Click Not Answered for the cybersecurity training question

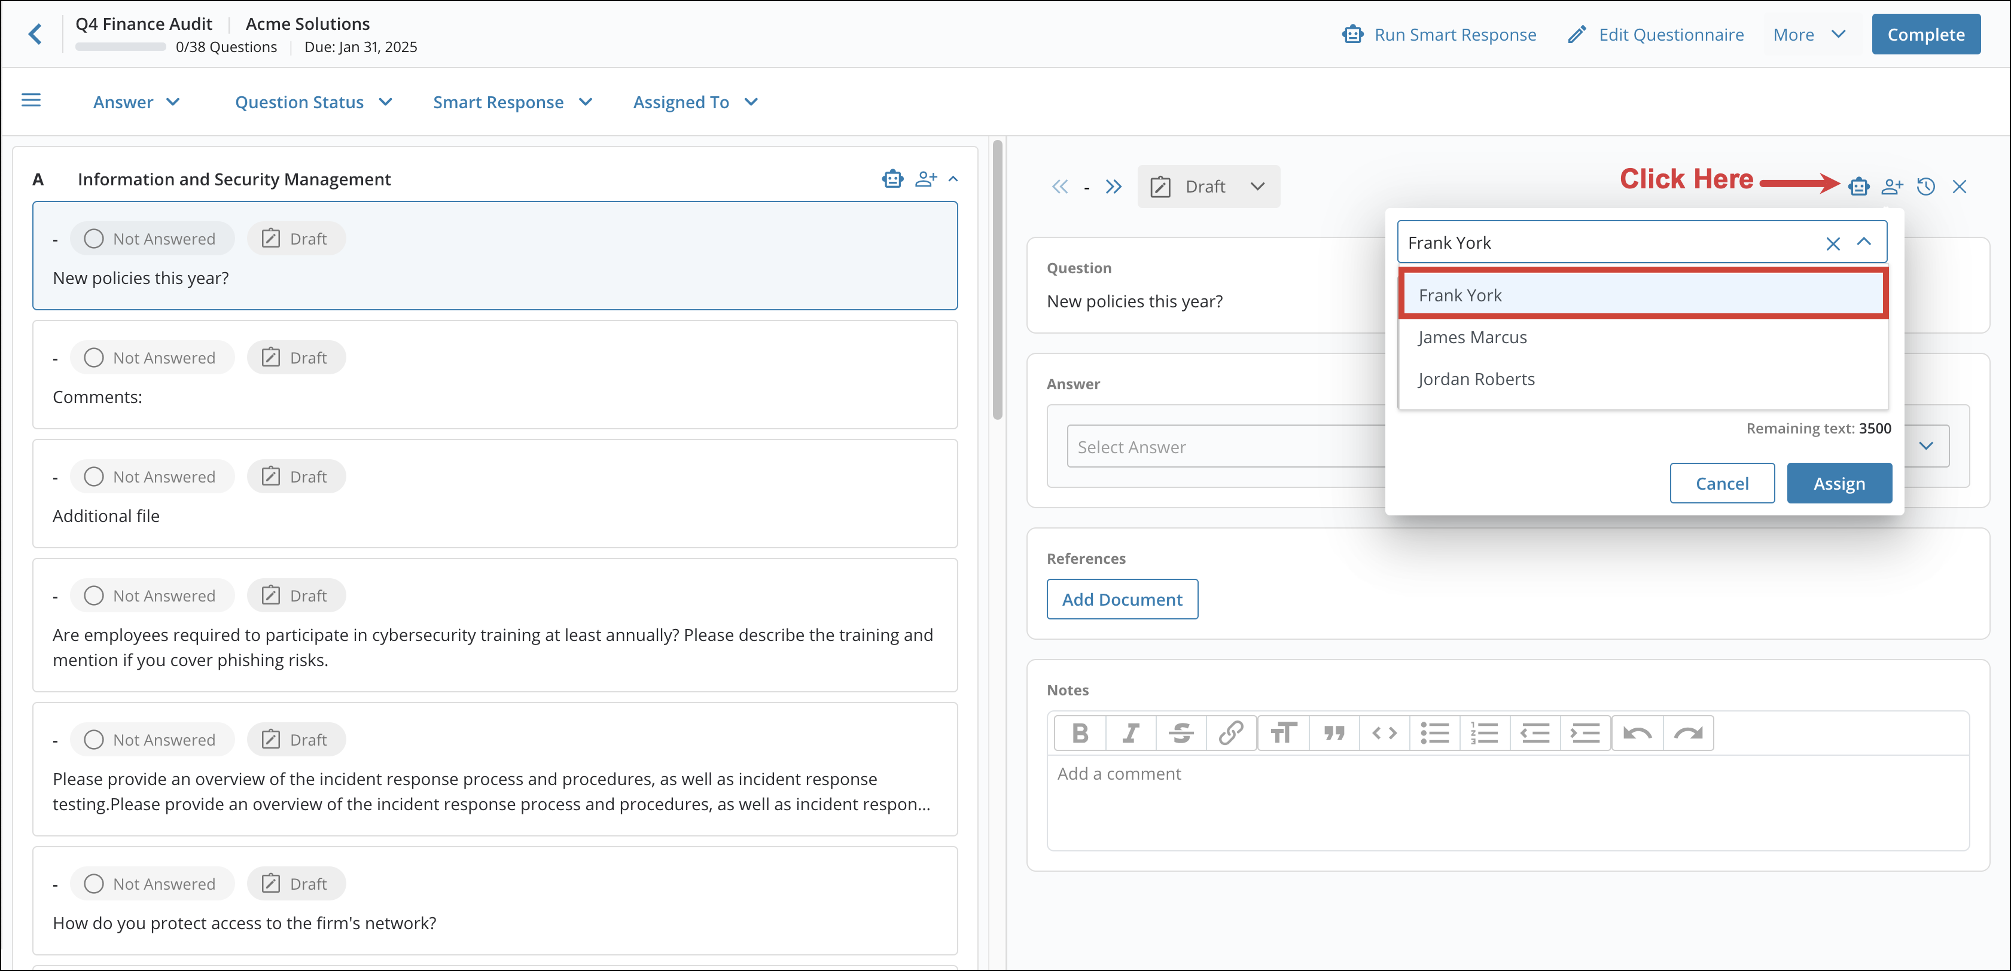(151, 596)
